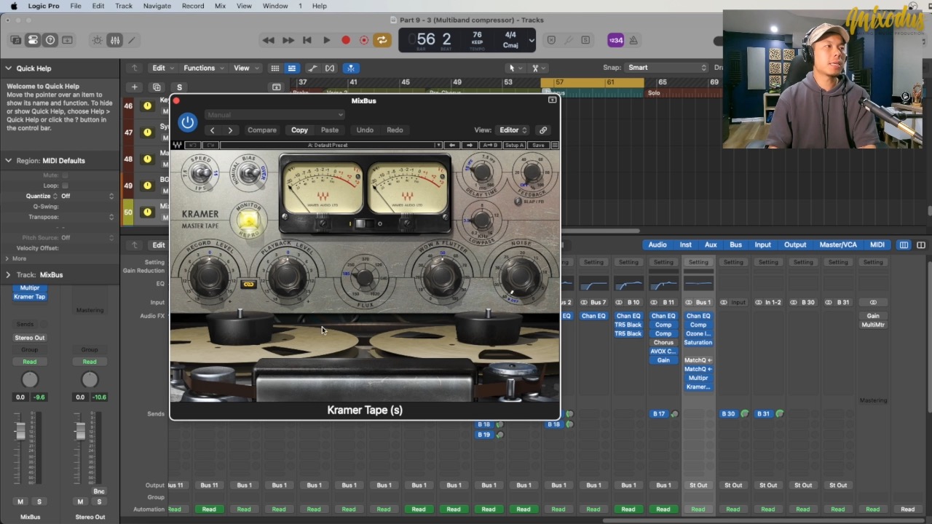Click the Rewind transport button
Viewport: 932px width, 524px height.
coord(268,40)
